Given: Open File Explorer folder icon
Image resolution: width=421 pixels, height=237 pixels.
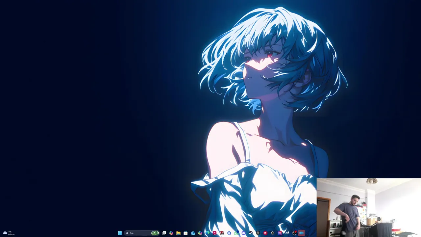Looking at the screenshot, I should click(178, 233).
